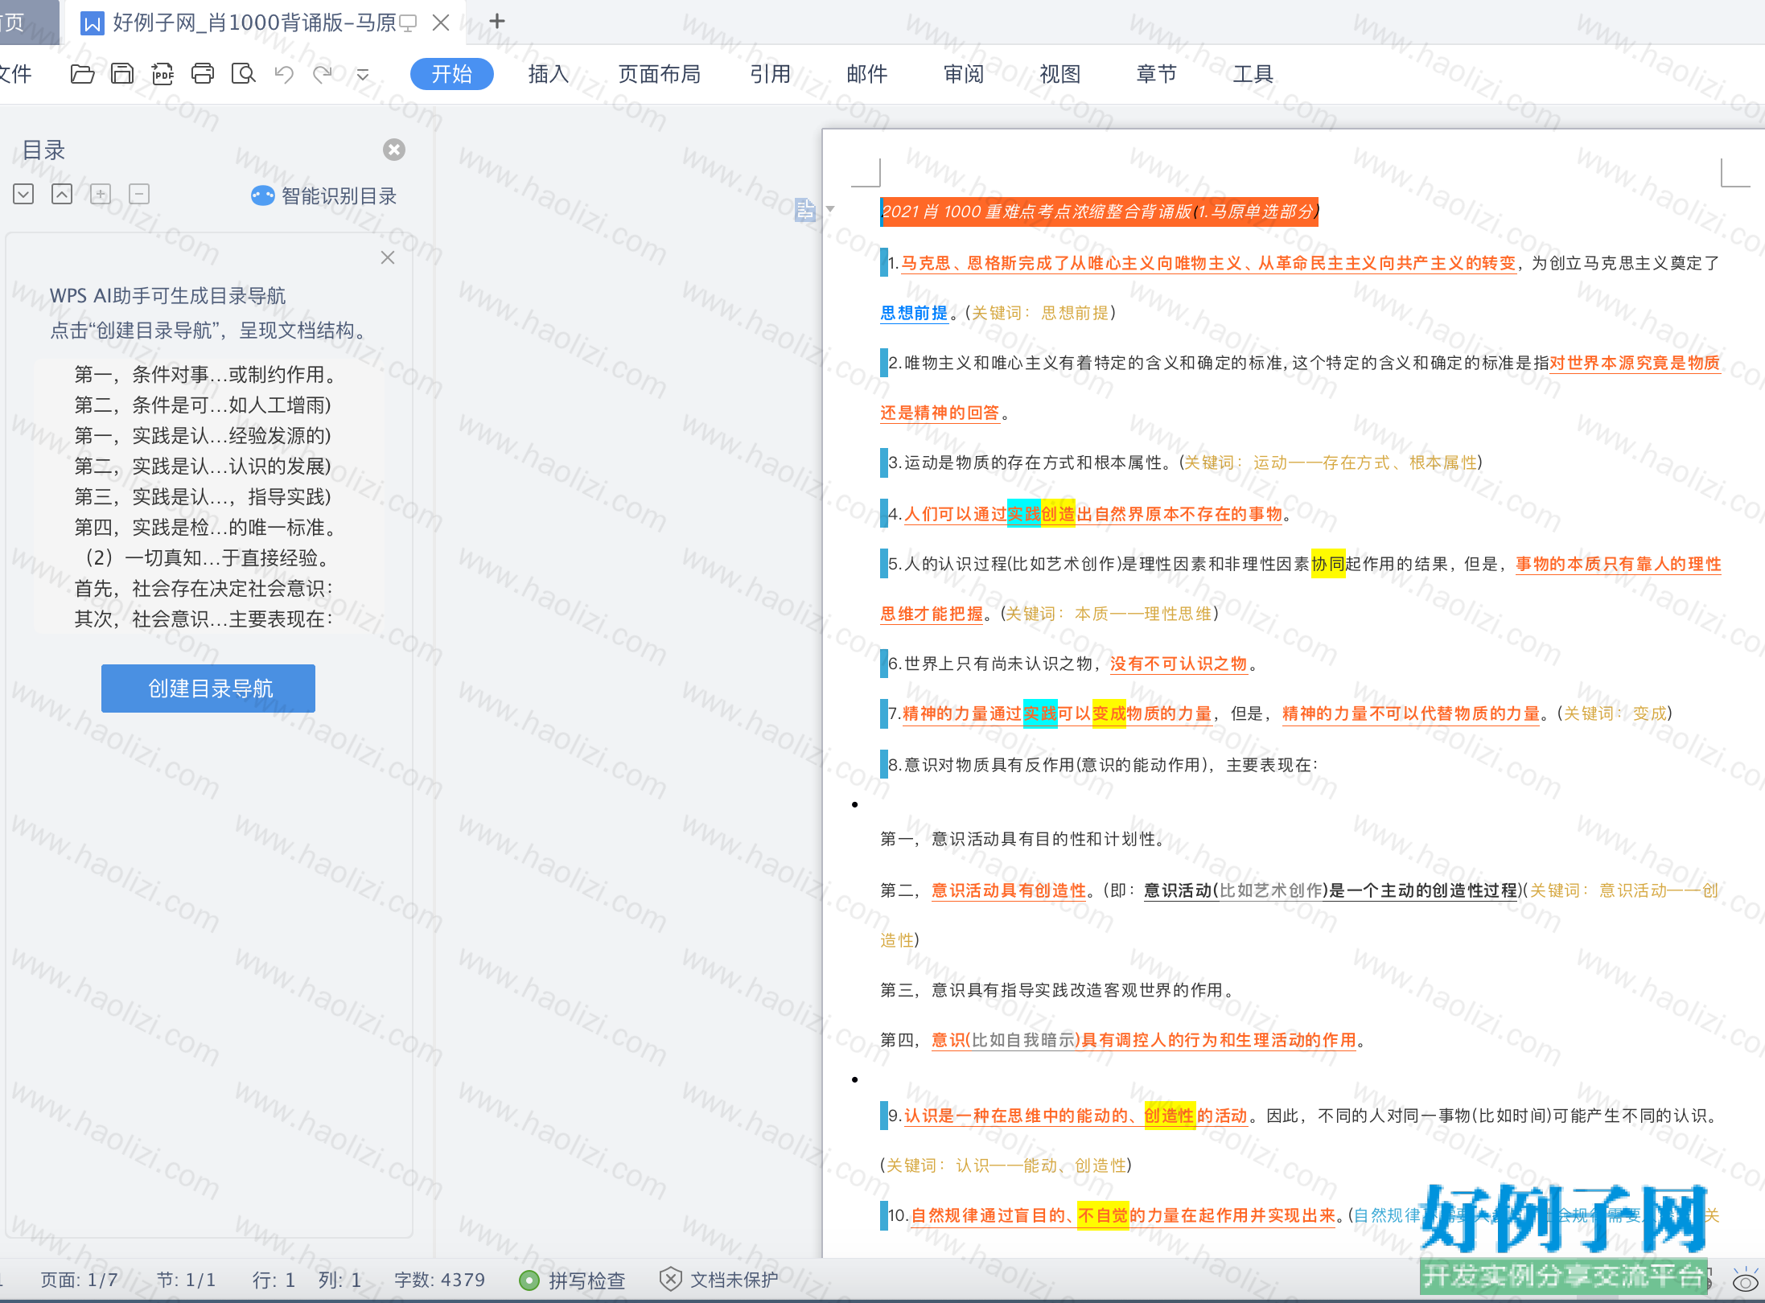
Task: Expand all outline levels with the down-chevron box
Action: [x=23, y=194]
